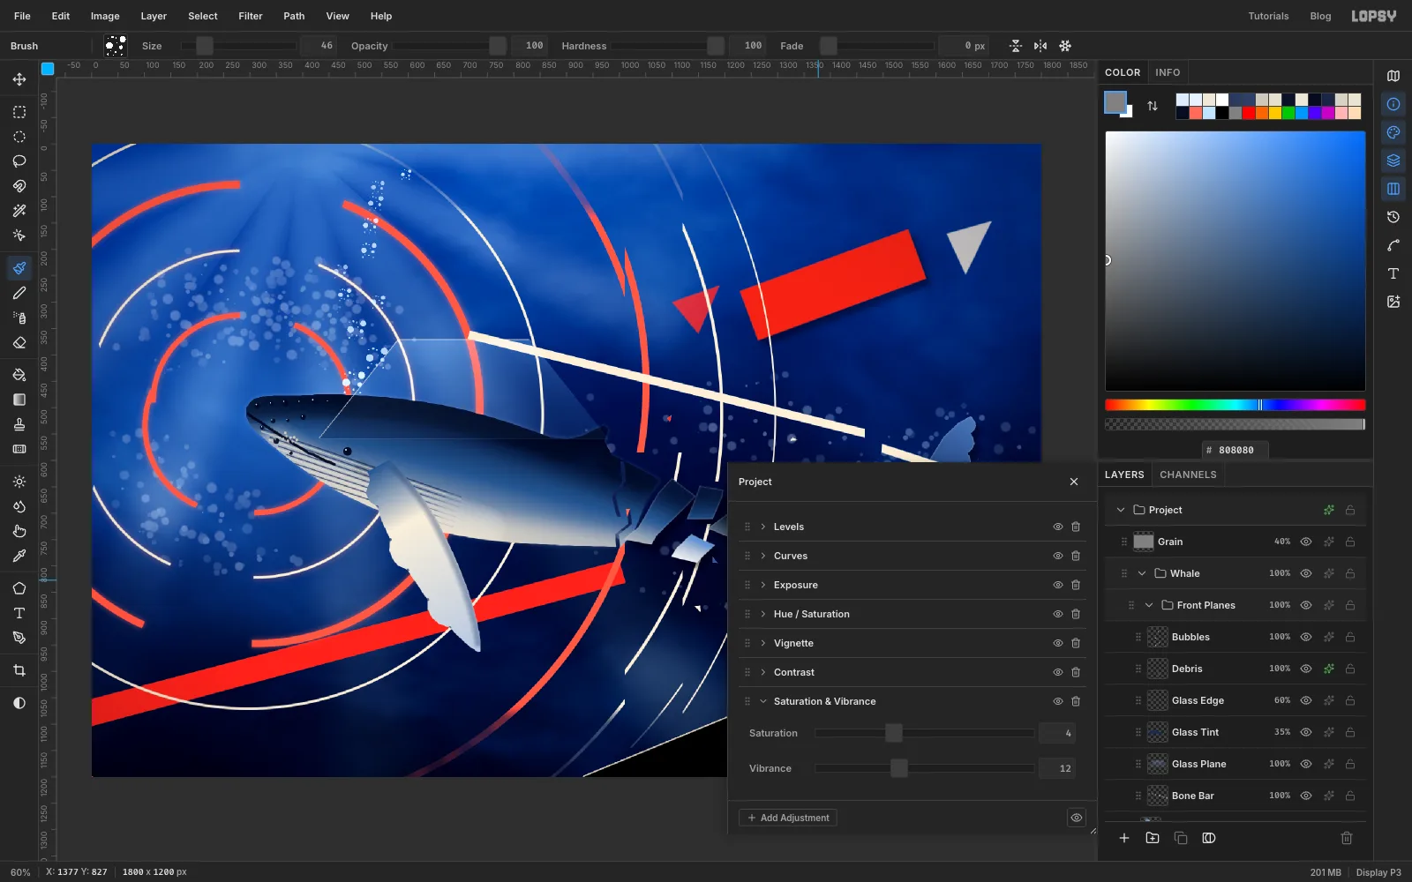The height and width of the screenshot is (882, 1412).
Task: Switch to the Channels tab
Action: (1188, 475)
